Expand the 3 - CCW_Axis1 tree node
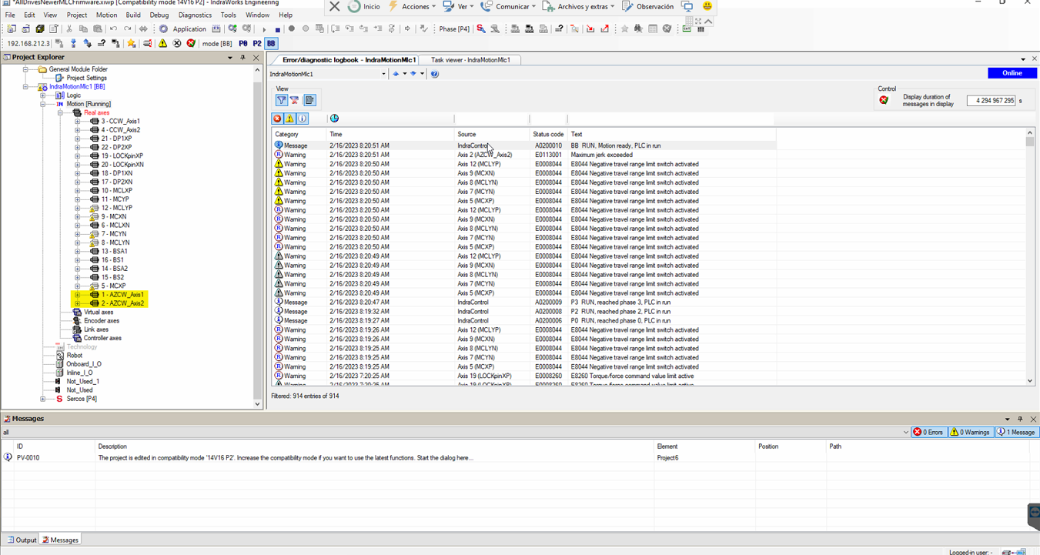This screenshot has height=555, width=1040. pos(77,122)
